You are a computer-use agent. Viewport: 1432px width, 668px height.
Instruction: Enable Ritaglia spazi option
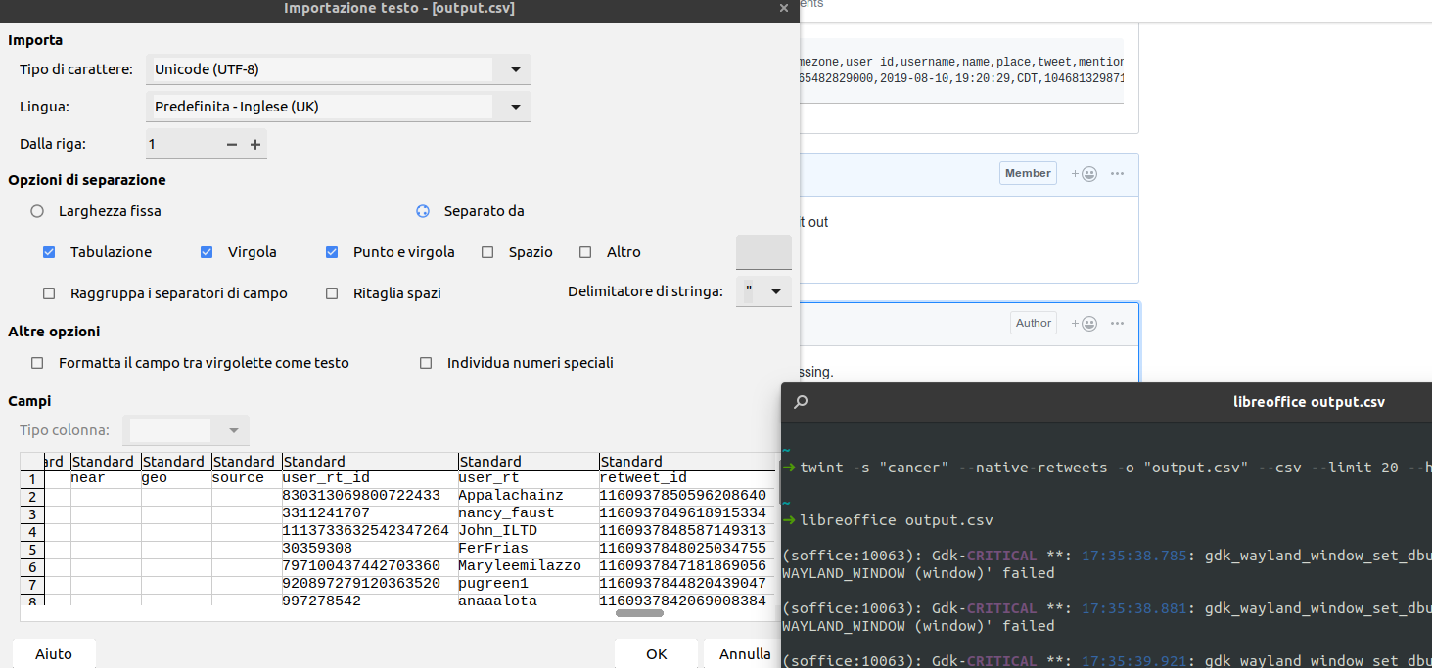coord(331,292)
